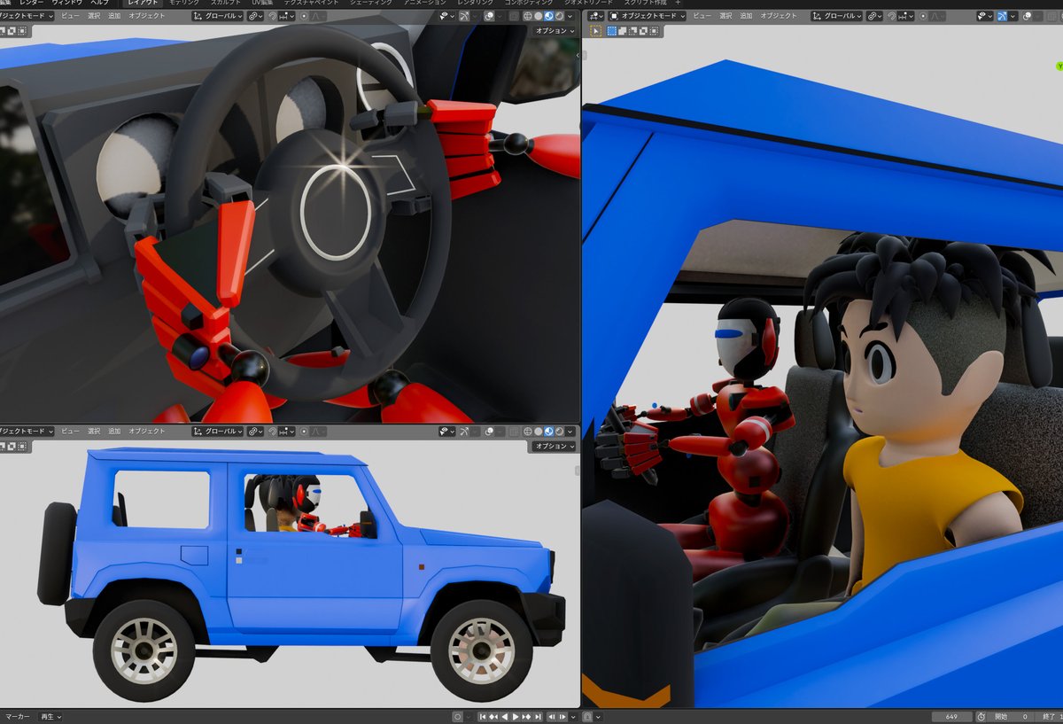The height and width of the screenshot is (724, 1063).
Task: Toggle overlays in side-view car viewport header
Action: coord(487,431)
